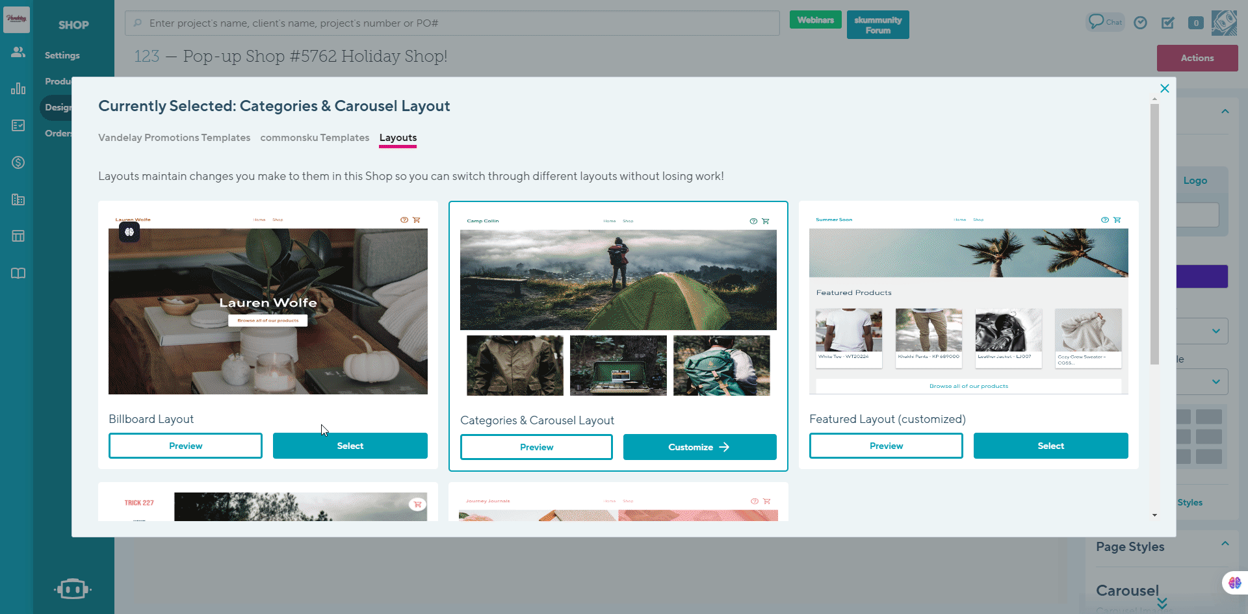Viewport: 1248px width, 614px height.
Task: Switch to Vandelay Promotions Templates tab
Action: coord(174,138)
